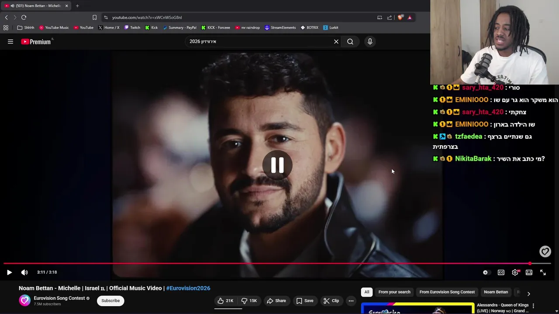Select the Noam Bettan Michelle tab
Viewport: 559px width, 314px height.
tap(36, 6)
